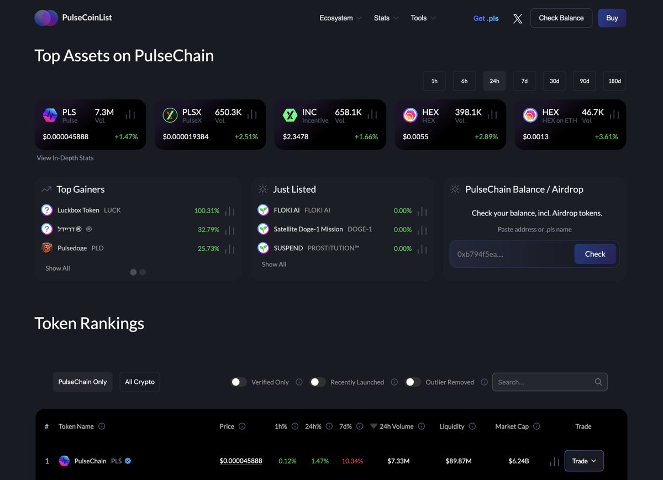Select the 7d timeframe tab
This screenshot has width=663, height=480.
pyautogui.click(x=524, y=81)
